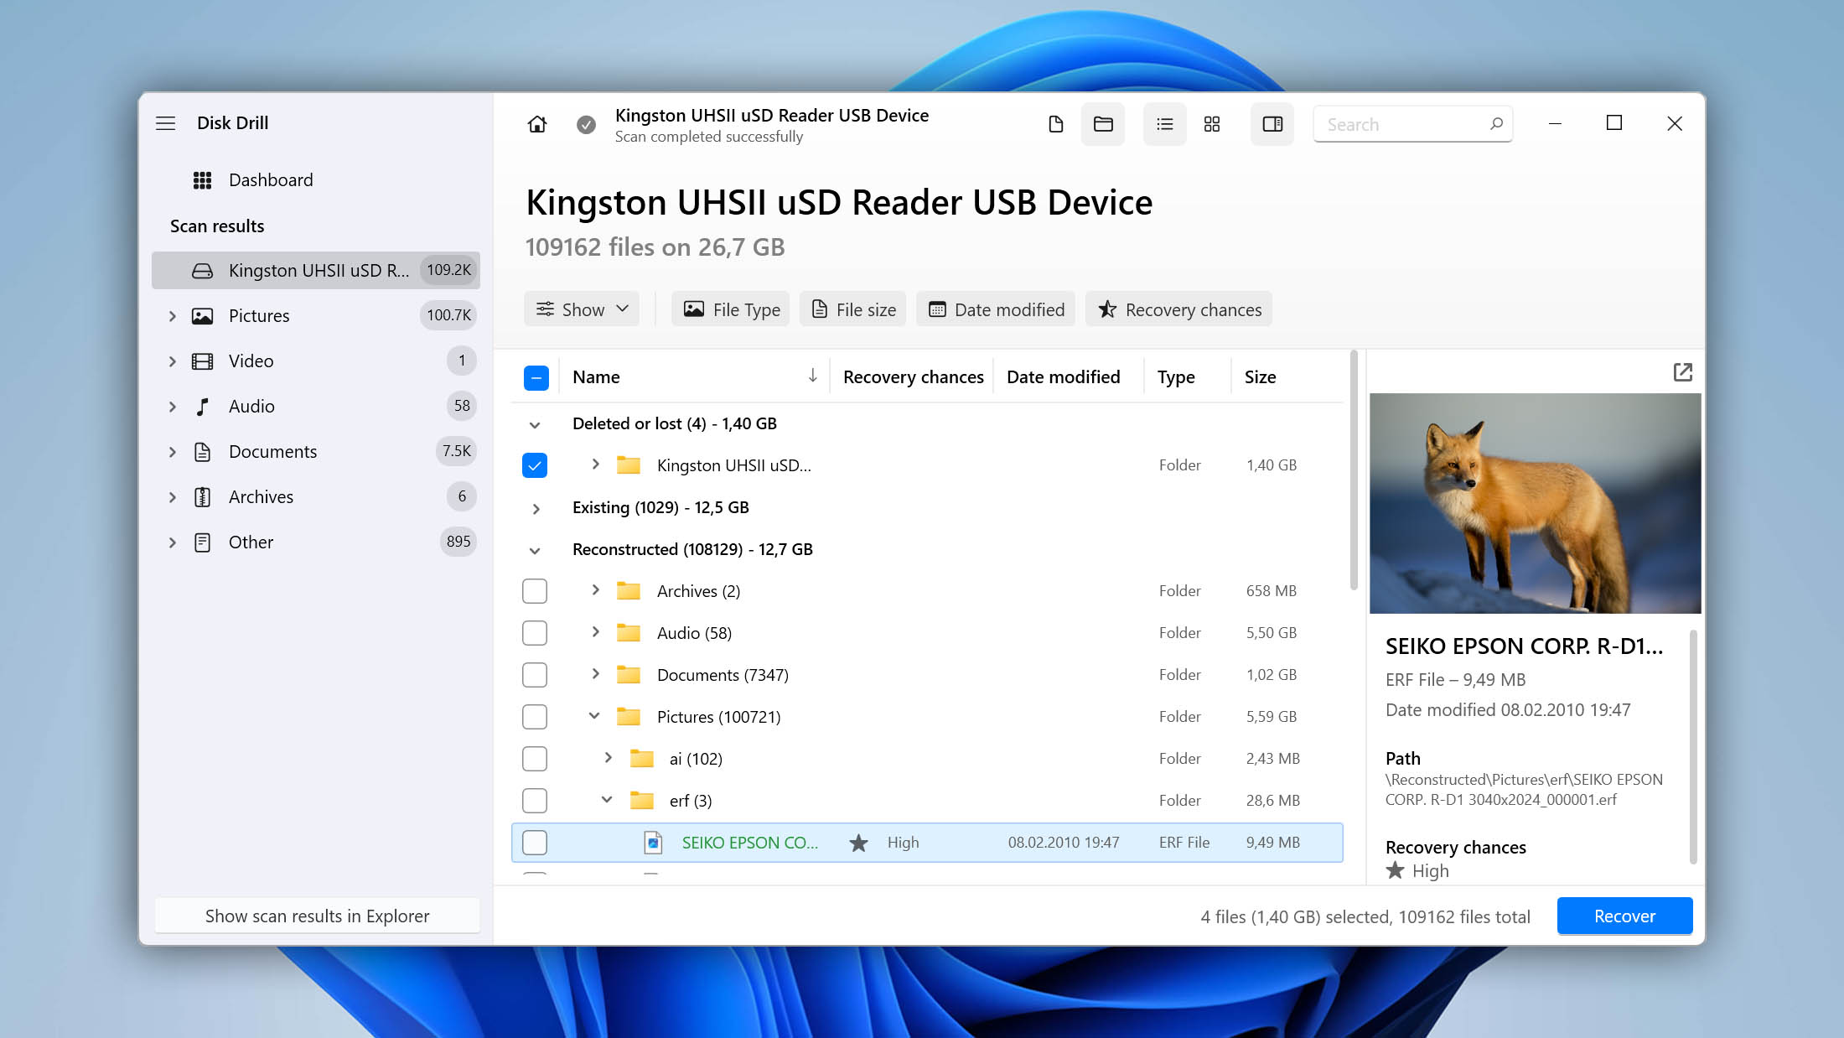Enable the Audio folder checkbox
The height and width of the screenshot is (1038, 1844).
tap(535, 631)
